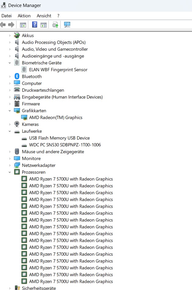This screenshot has height=290, width=192.
Task: Expand Audioeingänge und -ausgänge chevron
Action: tap(10, 56)
